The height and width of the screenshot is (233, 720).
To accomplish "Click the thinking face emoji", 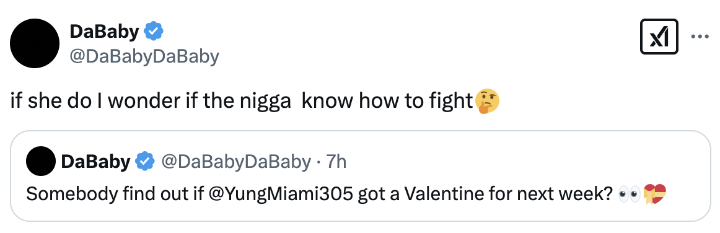I will pyautogui.click(x=487, y=102).
